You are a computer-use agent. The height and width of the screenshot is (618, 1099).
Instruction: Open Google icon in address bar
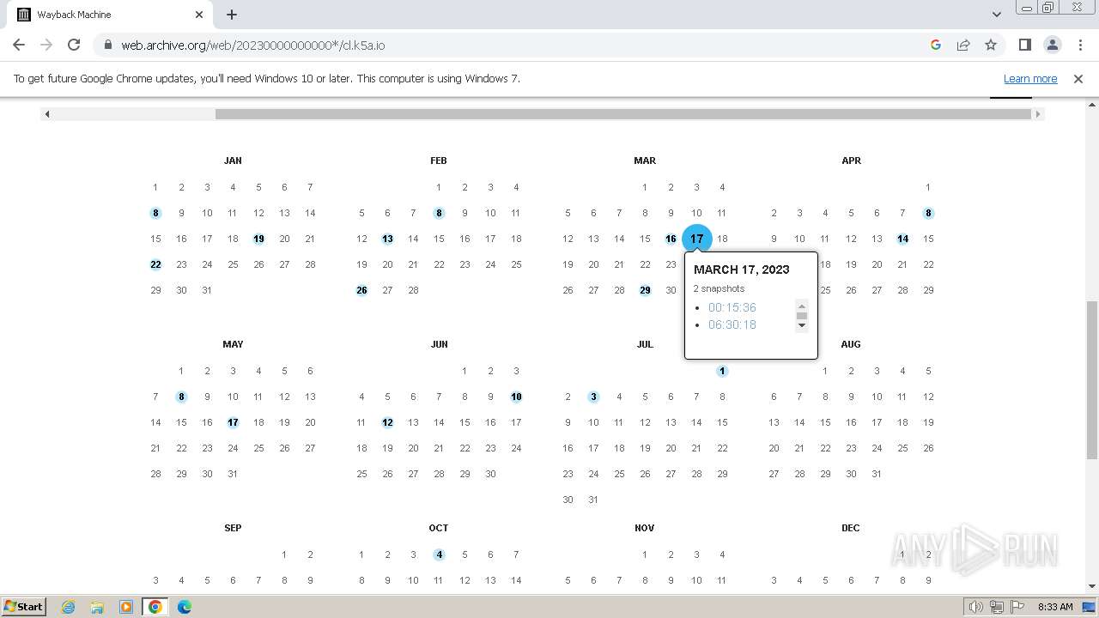936,45
